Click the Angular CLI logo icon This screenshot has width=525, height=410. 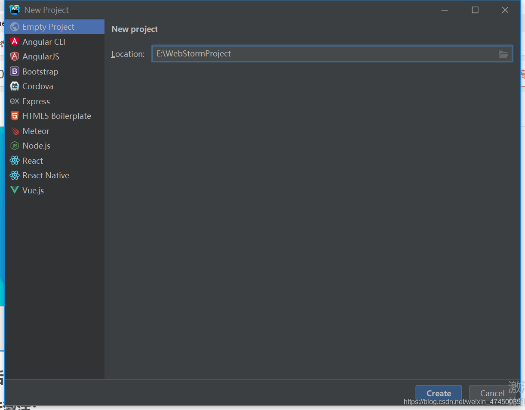tap(15, 42)
